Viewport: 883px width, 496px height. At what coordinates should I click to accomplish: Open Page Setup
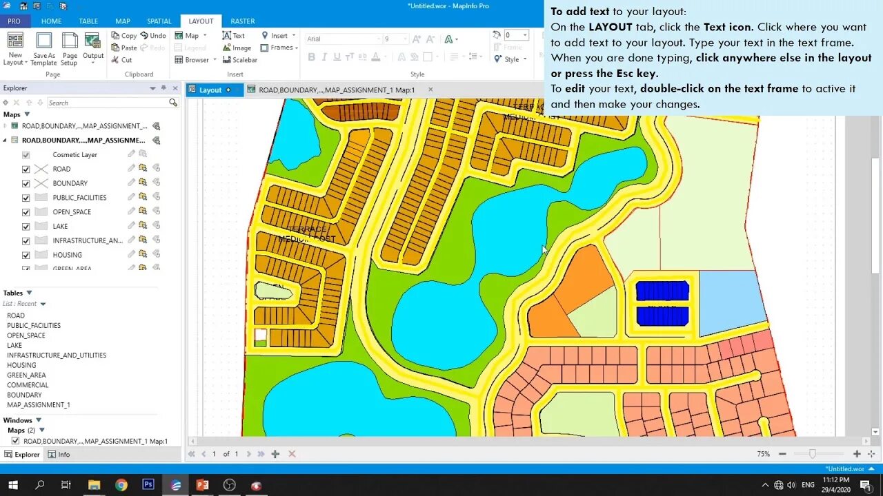pos(69,48)
